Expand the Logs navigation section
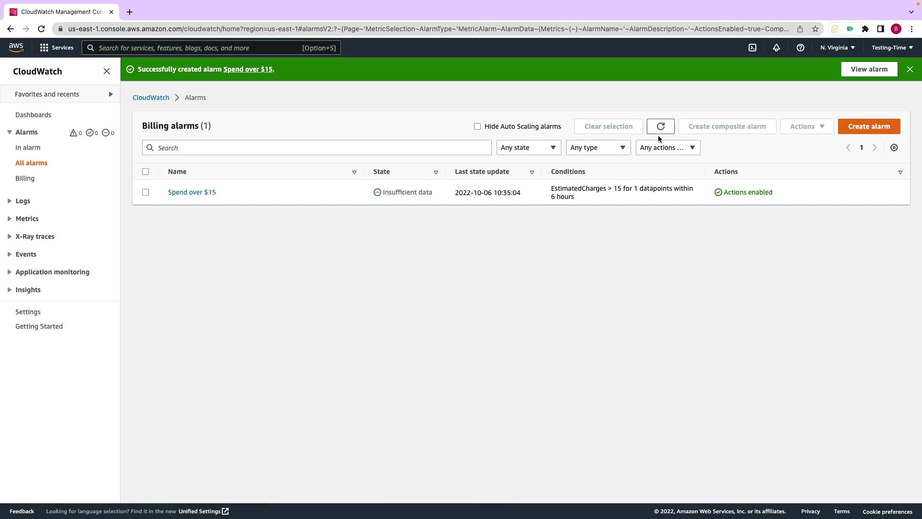 point(22,201)
